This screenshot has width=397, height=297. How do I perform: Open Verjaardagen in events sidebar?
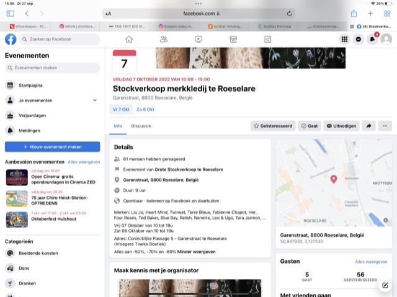click(x=52, y=115)
